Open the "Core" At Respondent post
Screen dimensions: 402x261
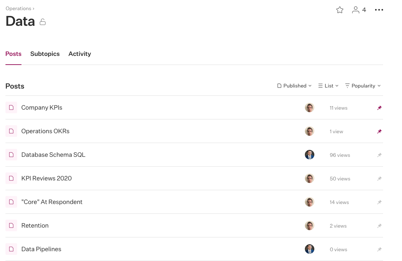coord(52,202)
